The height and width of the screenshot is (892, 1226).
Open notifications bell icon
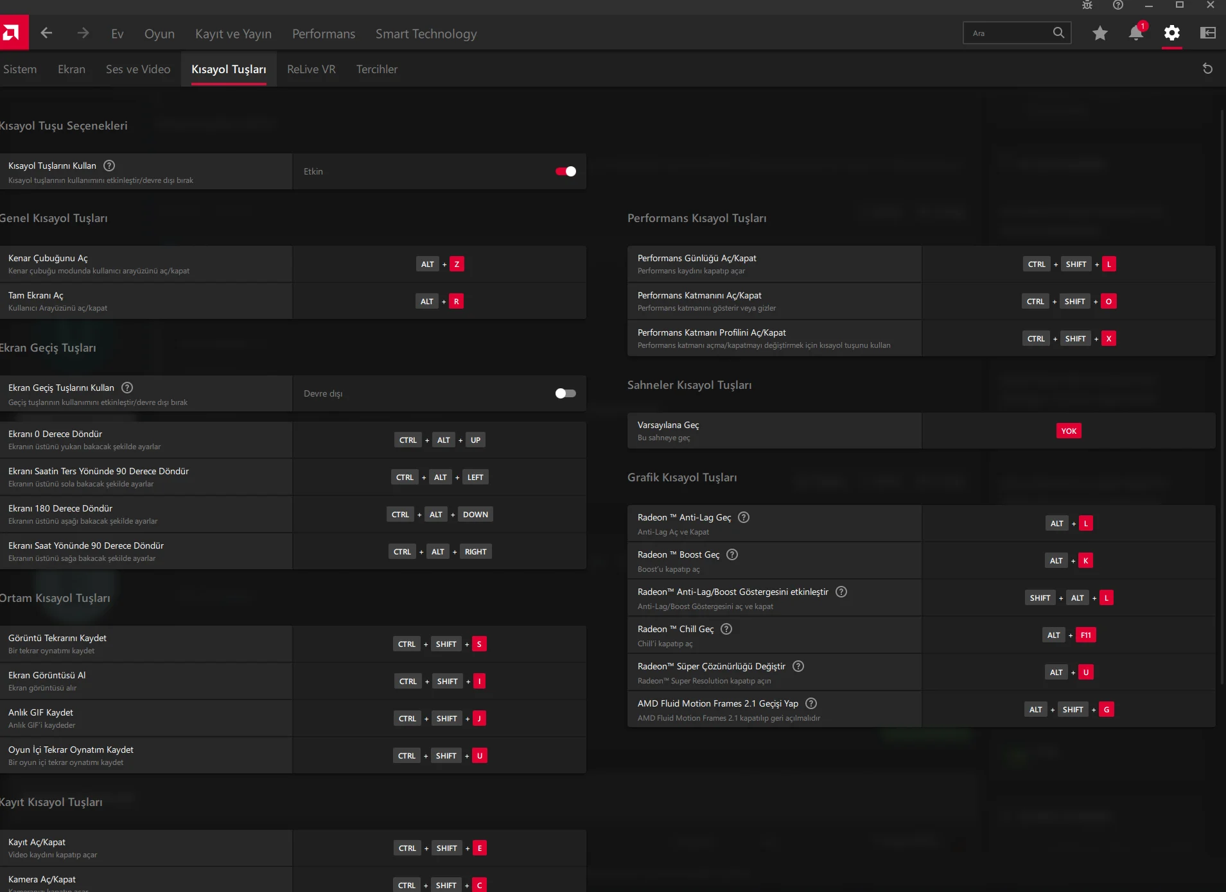(1136, 33)
